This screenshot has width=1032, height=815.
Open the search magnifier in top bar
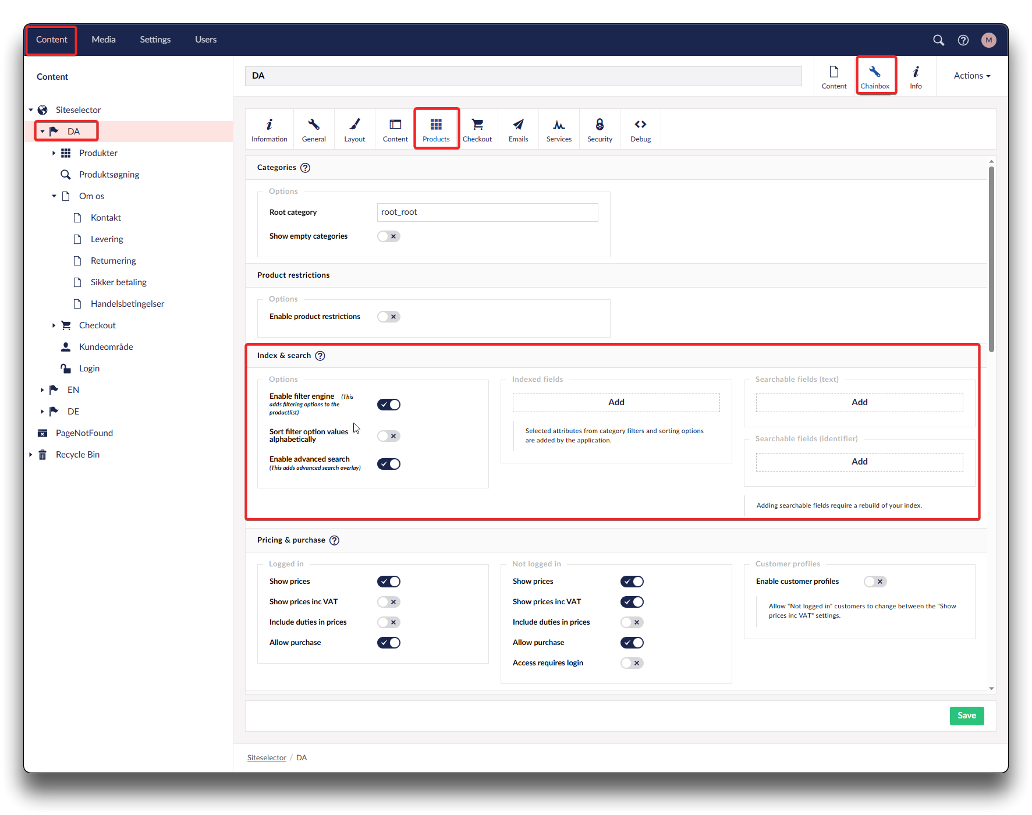click(x=938, y=40)
